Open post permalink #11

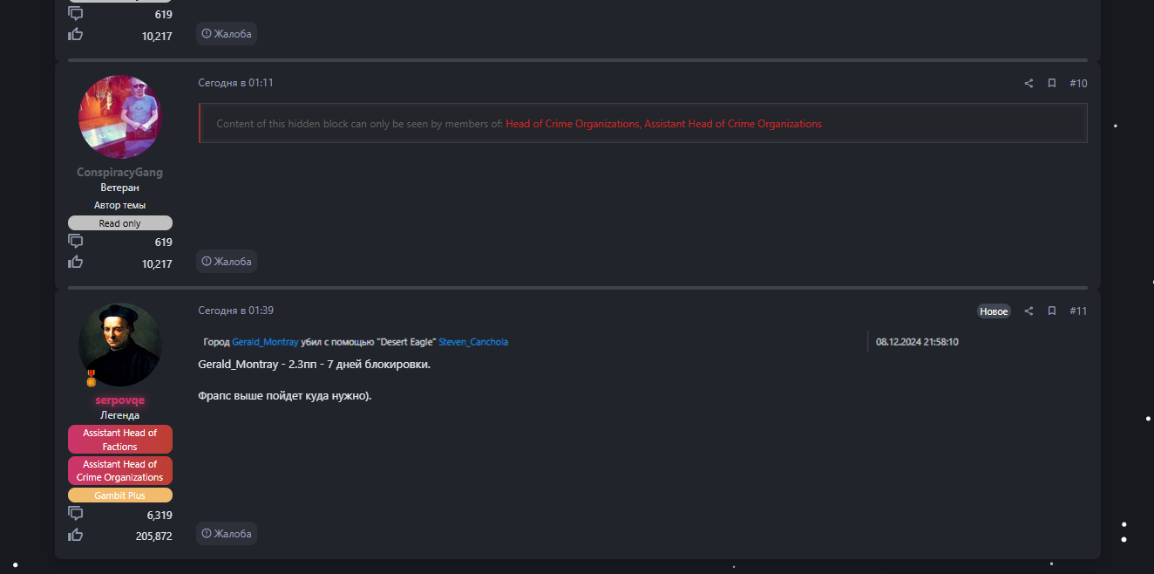click(1078, 311)
